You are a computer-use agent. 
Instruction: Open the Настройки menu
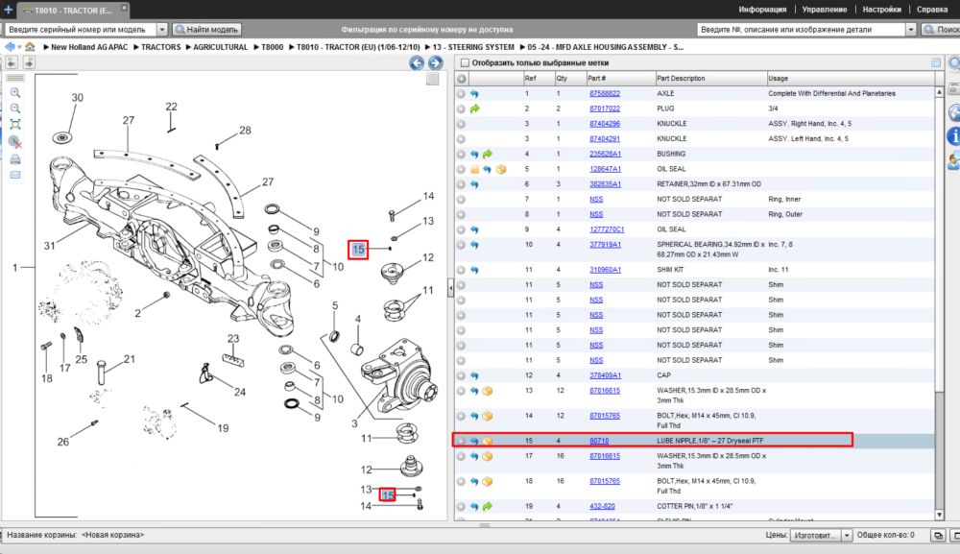[881, 10]
